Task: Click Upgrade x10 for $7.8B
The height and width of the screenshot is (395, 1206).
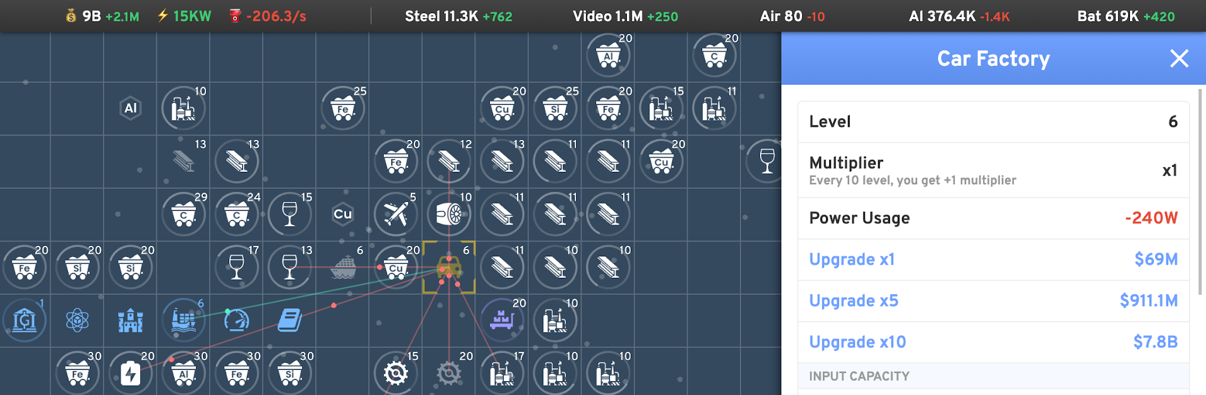Action: point(993,342)
